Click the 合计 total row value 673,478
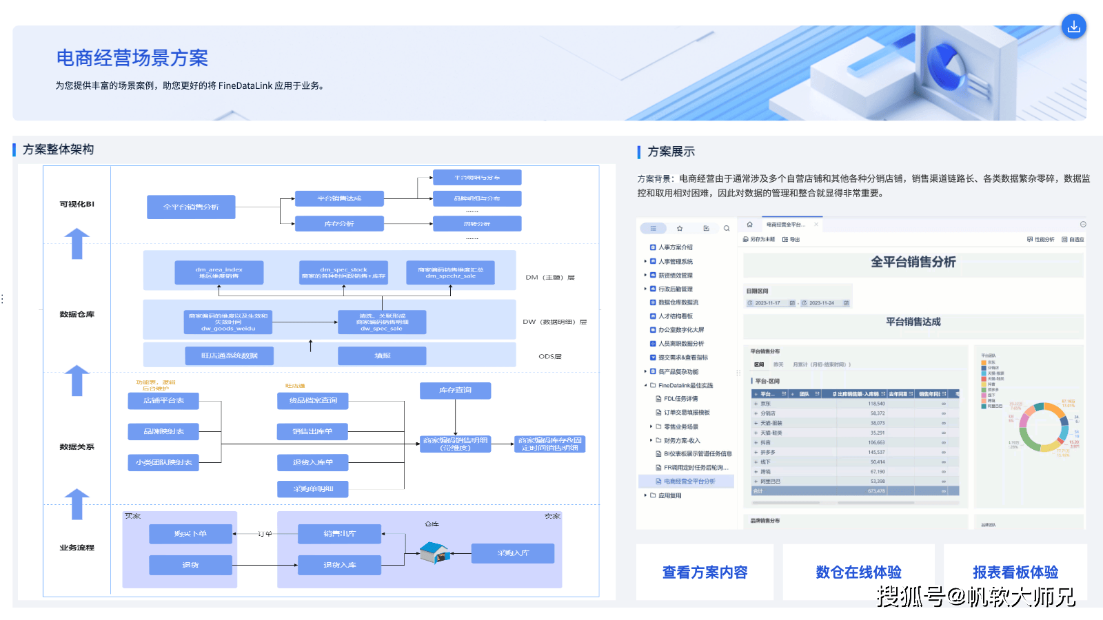 pos(876,491)
